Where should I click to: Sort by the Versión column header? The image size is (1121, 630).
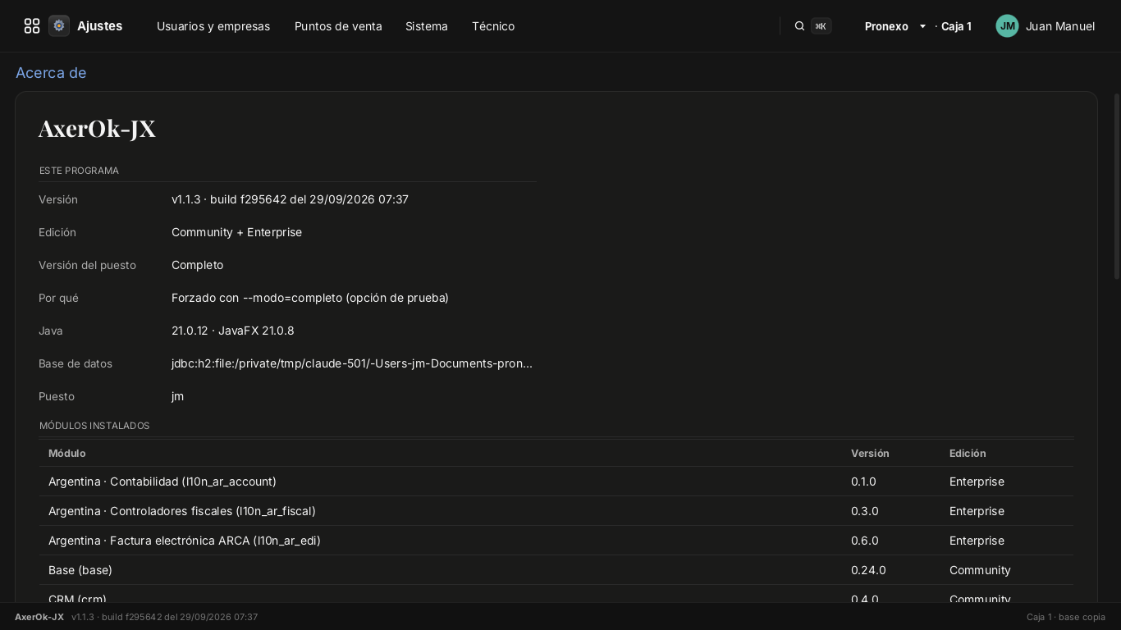(x=870, y=453)
